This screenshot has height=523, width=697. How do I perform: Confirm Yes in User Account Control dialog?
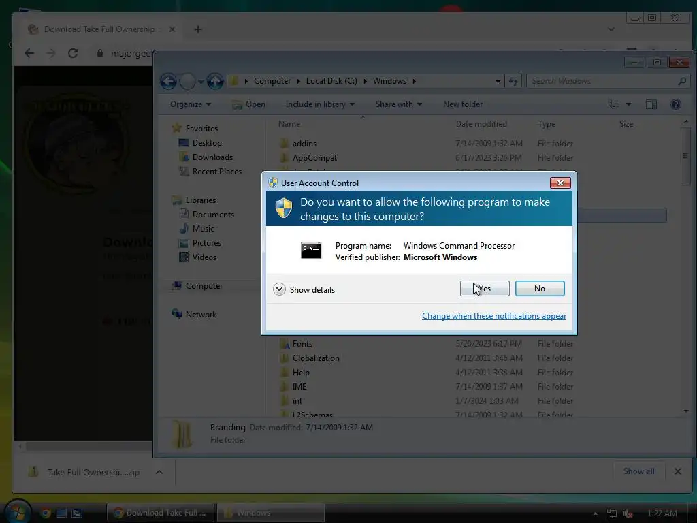pyautogui.click(x=485, y=288)
